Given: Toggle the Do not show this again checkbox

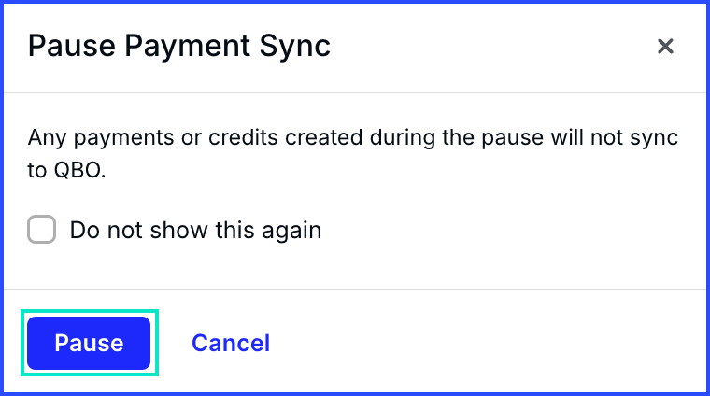Looking at the screenshot, I should pyautogui.click(x=42, y=230).
